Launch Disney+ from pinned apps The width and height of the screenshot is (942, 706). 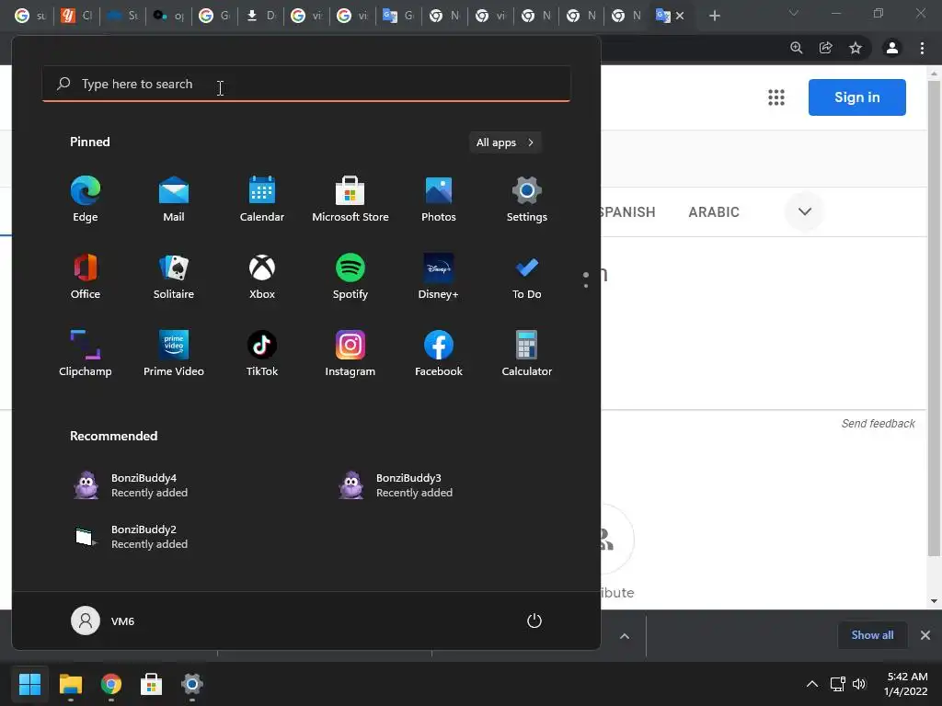[439, 277]
